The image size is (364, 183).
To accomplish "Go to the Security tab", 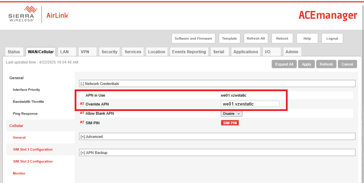I will pos(109,52).
